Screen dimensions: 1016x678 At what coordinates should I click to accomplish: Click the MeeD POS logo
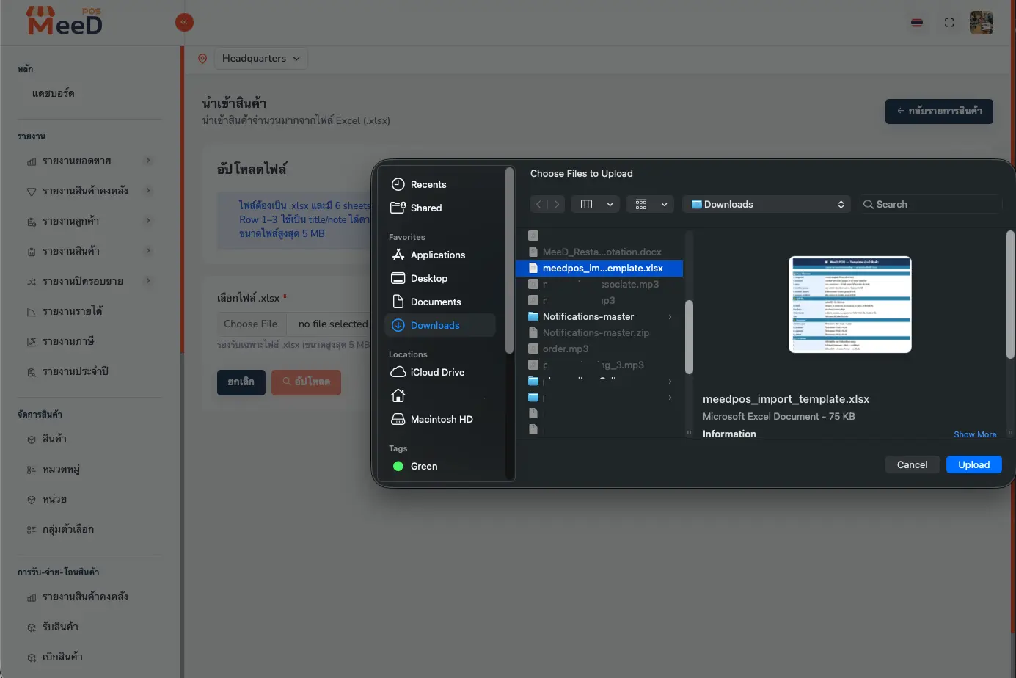coord(65,22)
